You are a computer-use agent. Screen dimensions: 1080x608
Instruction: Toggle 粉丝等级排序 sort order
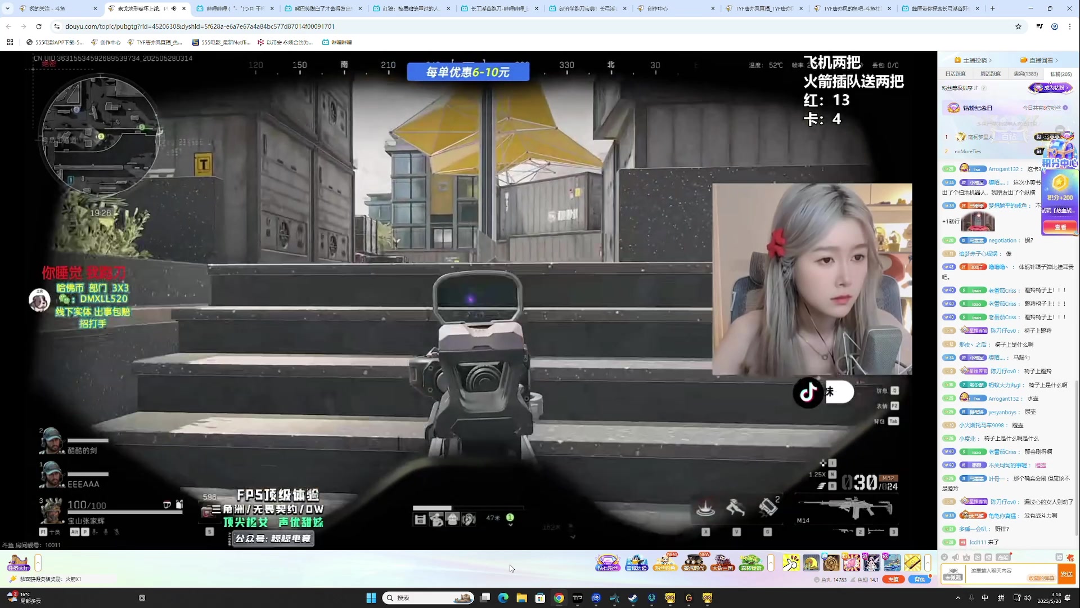(x=976, y=88)
